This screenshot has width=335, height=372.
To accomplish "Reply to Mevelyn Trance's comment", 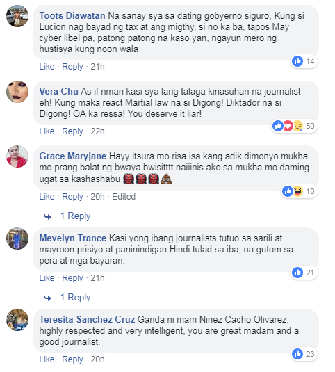I will (x=72, y=278).
